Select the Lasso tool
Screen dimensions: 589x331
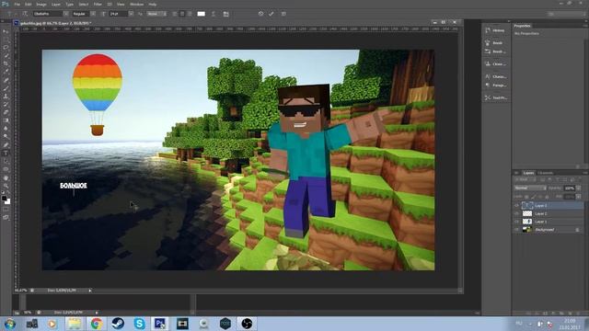pyautogui.click(x=6, y=48)
